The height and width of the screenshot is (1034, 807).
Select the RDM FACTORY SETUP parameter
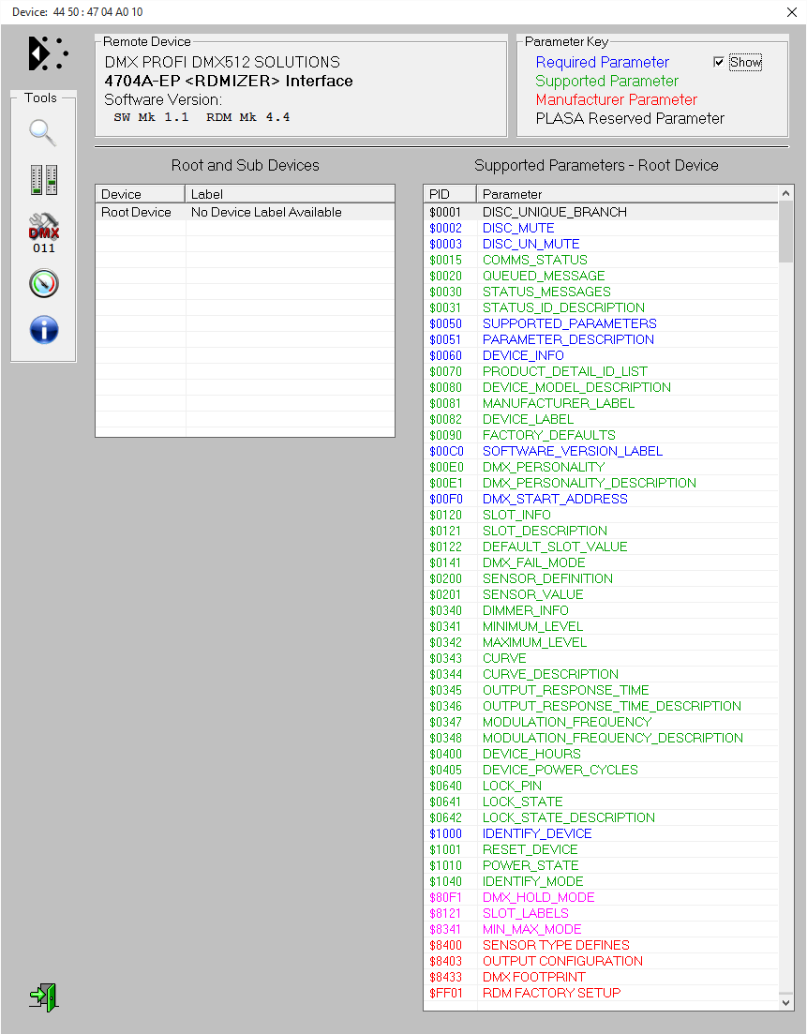tap(551, 993)
